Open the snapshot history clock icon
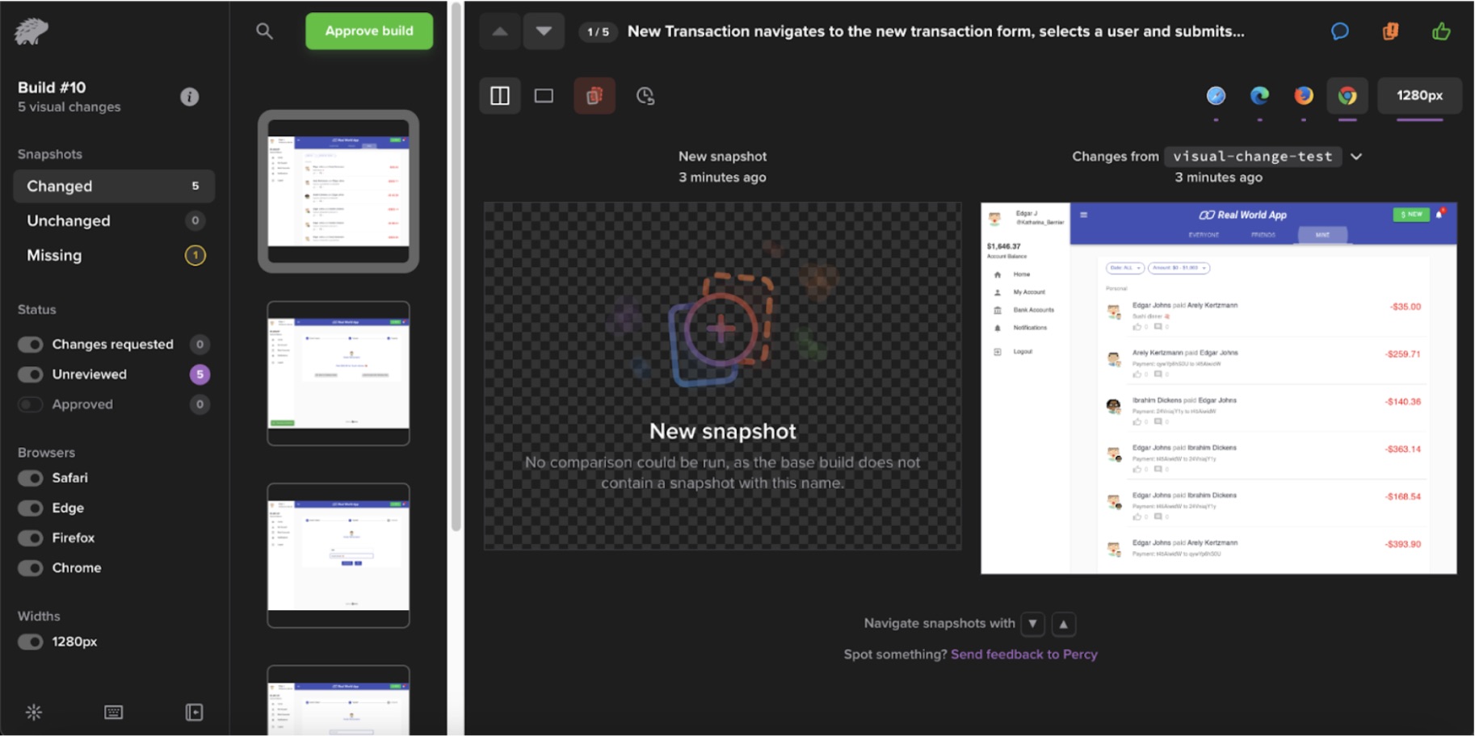The width and height of the screenshot is (1475, 736). click(645, 96)
